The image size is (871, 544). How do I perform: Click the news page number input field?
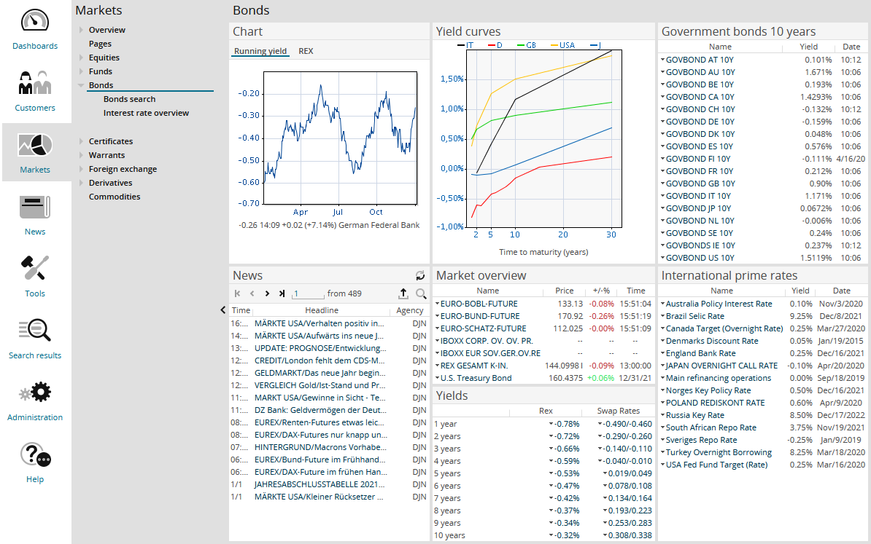(x=307, y=293)
